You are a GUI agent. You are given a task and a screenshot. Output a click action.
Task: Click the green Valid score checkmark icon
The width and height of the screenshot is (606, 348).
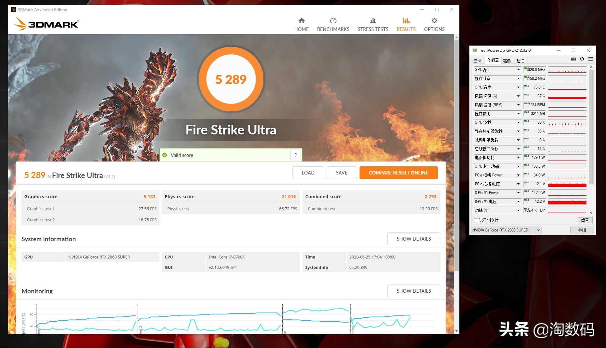tap(165, 155)
